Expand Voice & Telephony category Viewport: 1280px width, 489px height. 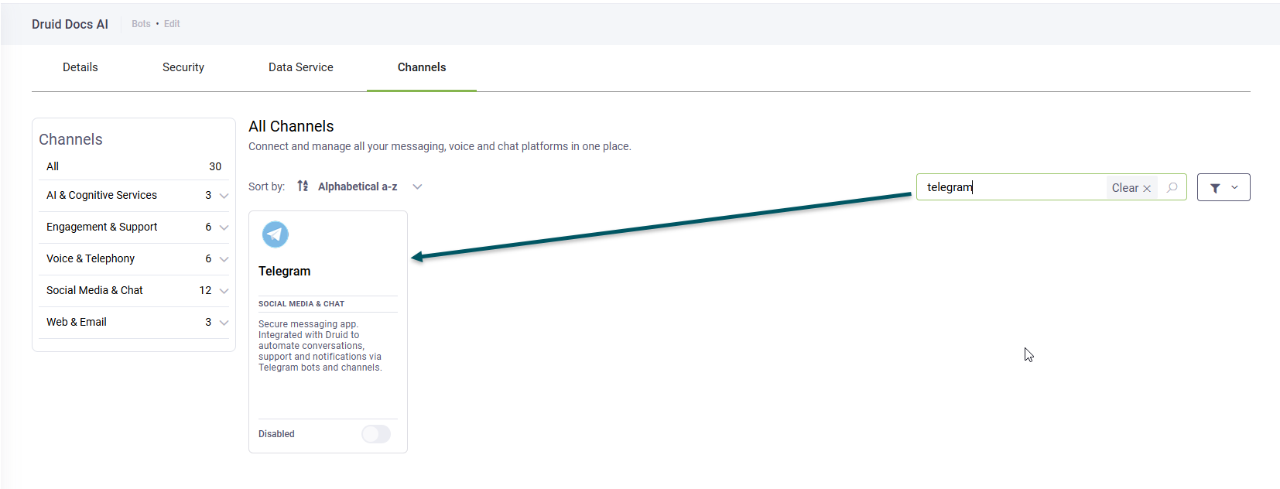tap(224, 259)
